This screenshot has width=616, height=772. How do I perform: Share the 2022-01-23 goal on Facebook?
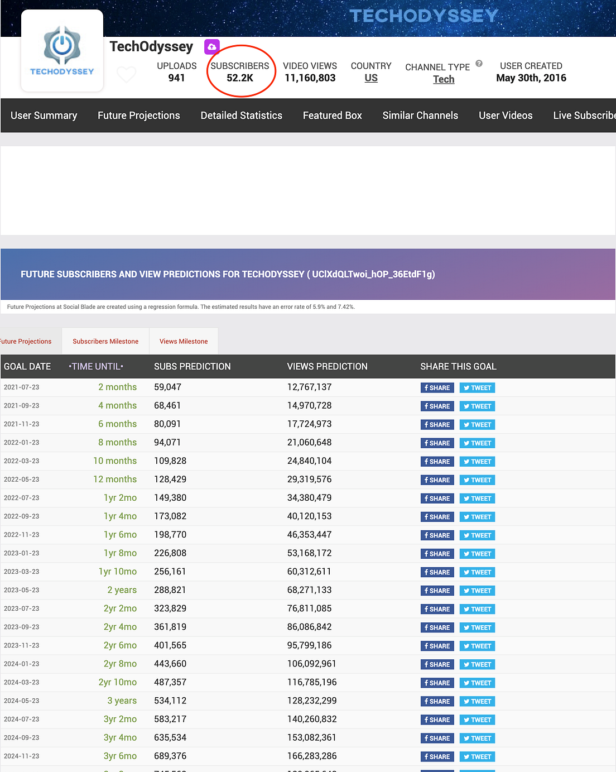pyautogui.click(x=437, y=443)
